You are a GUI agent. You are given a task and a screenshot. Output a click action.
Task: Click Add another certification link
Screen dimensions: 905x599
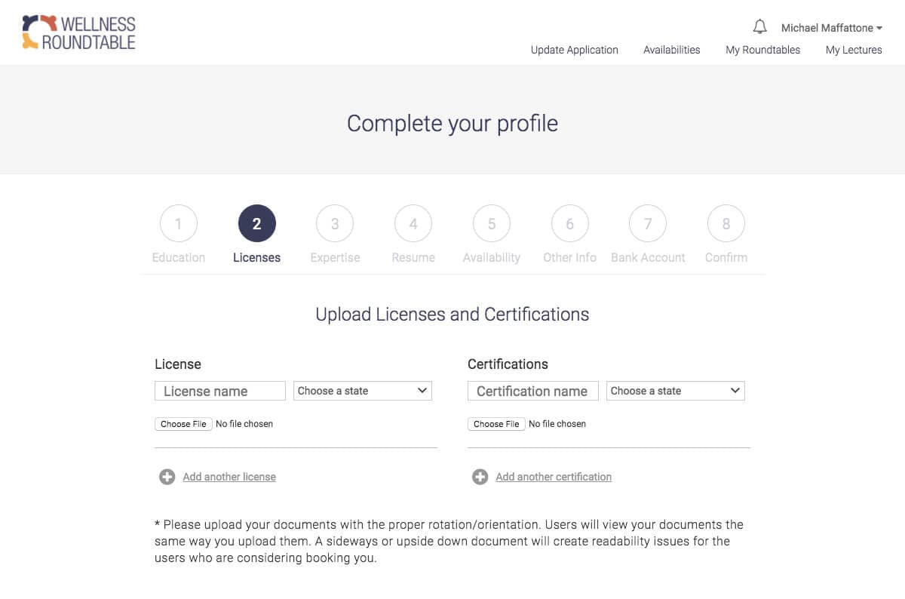click(554, 477)
